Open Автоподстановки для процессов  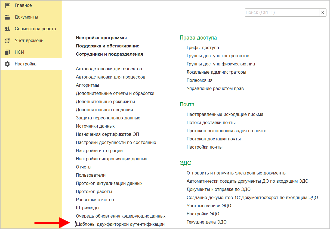[x=110, y=77]
